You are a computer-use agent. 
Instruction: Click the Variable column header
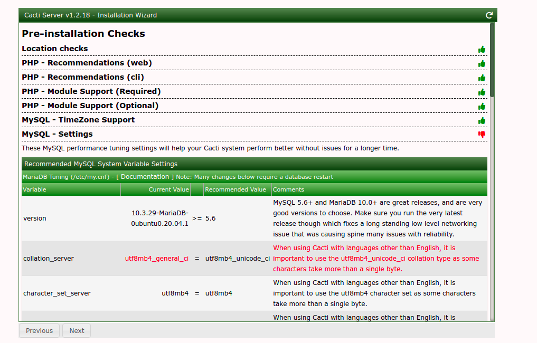34,189
